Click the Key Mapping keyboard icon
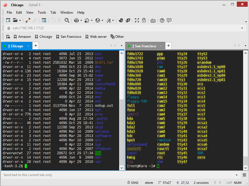Image resolution: width=249 pixels, height=186 pixels. point(153,20)
